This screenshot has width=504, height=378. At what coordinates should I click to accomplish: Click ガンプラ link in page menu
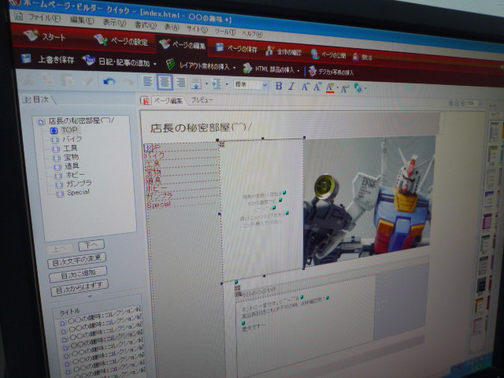159,195
